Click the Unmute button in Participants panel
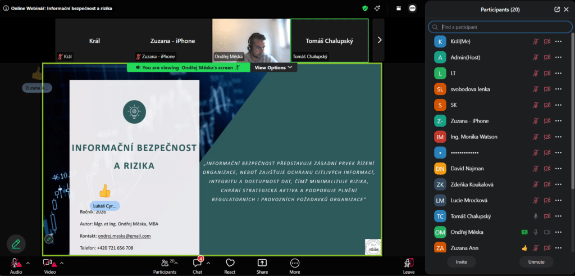This screenshot has width=575, height=276. click(536, 262)
